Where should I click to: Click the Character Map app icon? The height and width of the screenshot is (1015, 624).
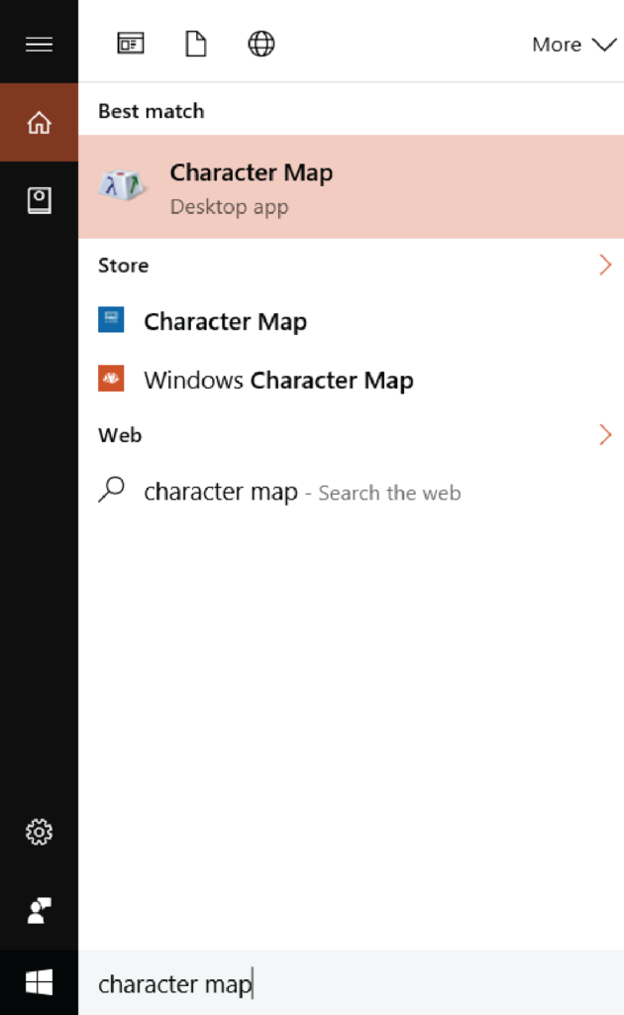[122, 185]
